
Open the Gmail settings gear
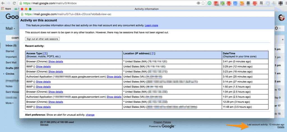pyautogui.click(x=277, y=28)
